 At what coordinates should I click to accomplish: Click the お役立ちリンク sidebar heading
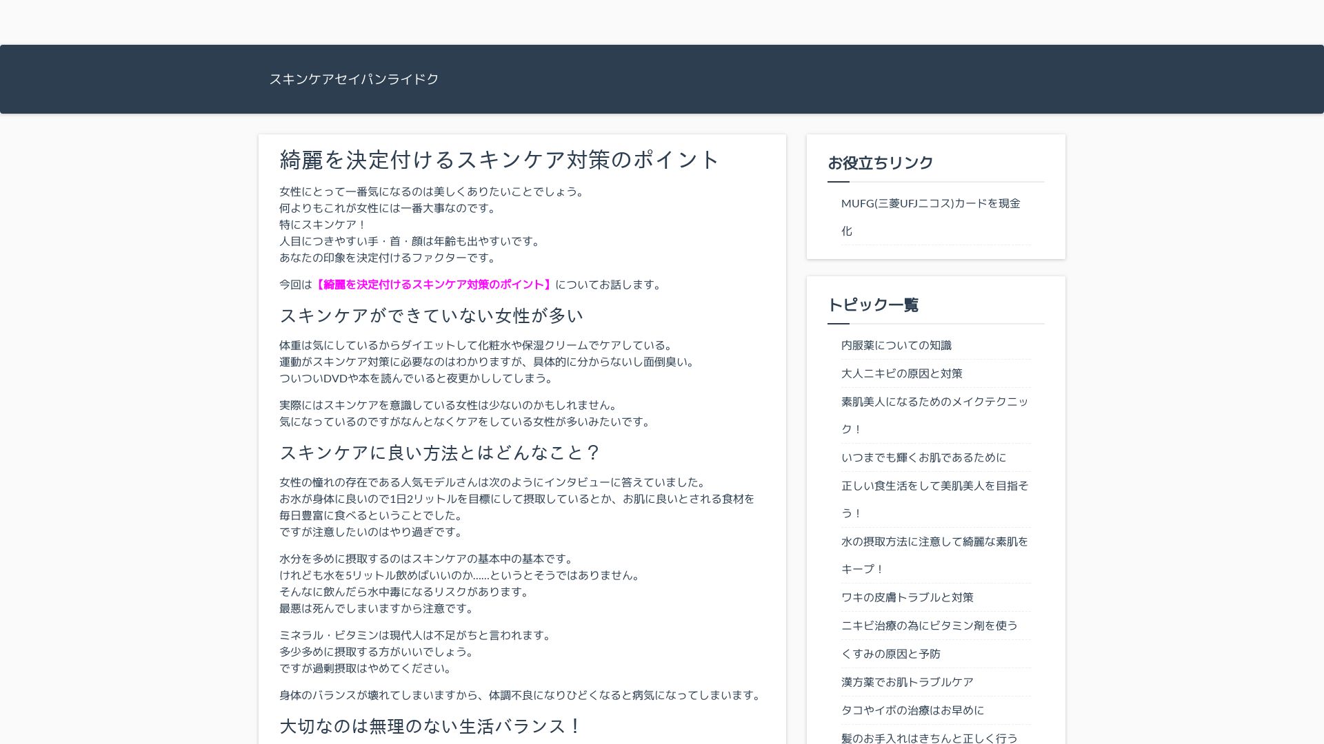point(880,163)
